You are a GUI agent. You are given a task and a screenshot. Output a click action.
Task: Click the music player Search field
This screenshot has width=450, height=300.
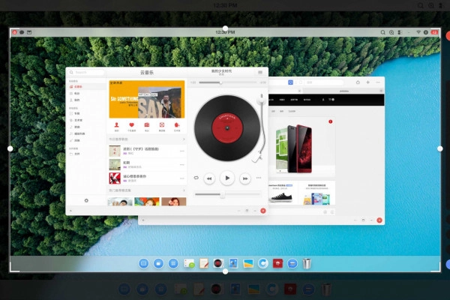click(87, 72)
